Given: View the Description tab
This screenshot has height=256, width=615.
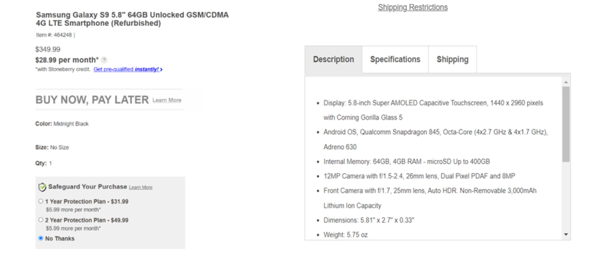Looking at the screenshot, I should tap(333, 59).
